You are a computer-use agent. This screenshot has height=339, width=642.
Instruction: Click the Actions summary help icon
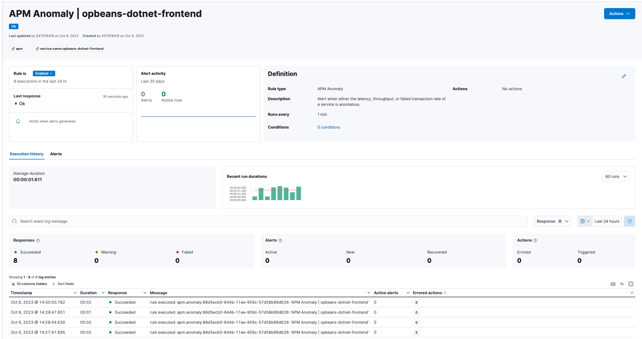coord(535,240)
